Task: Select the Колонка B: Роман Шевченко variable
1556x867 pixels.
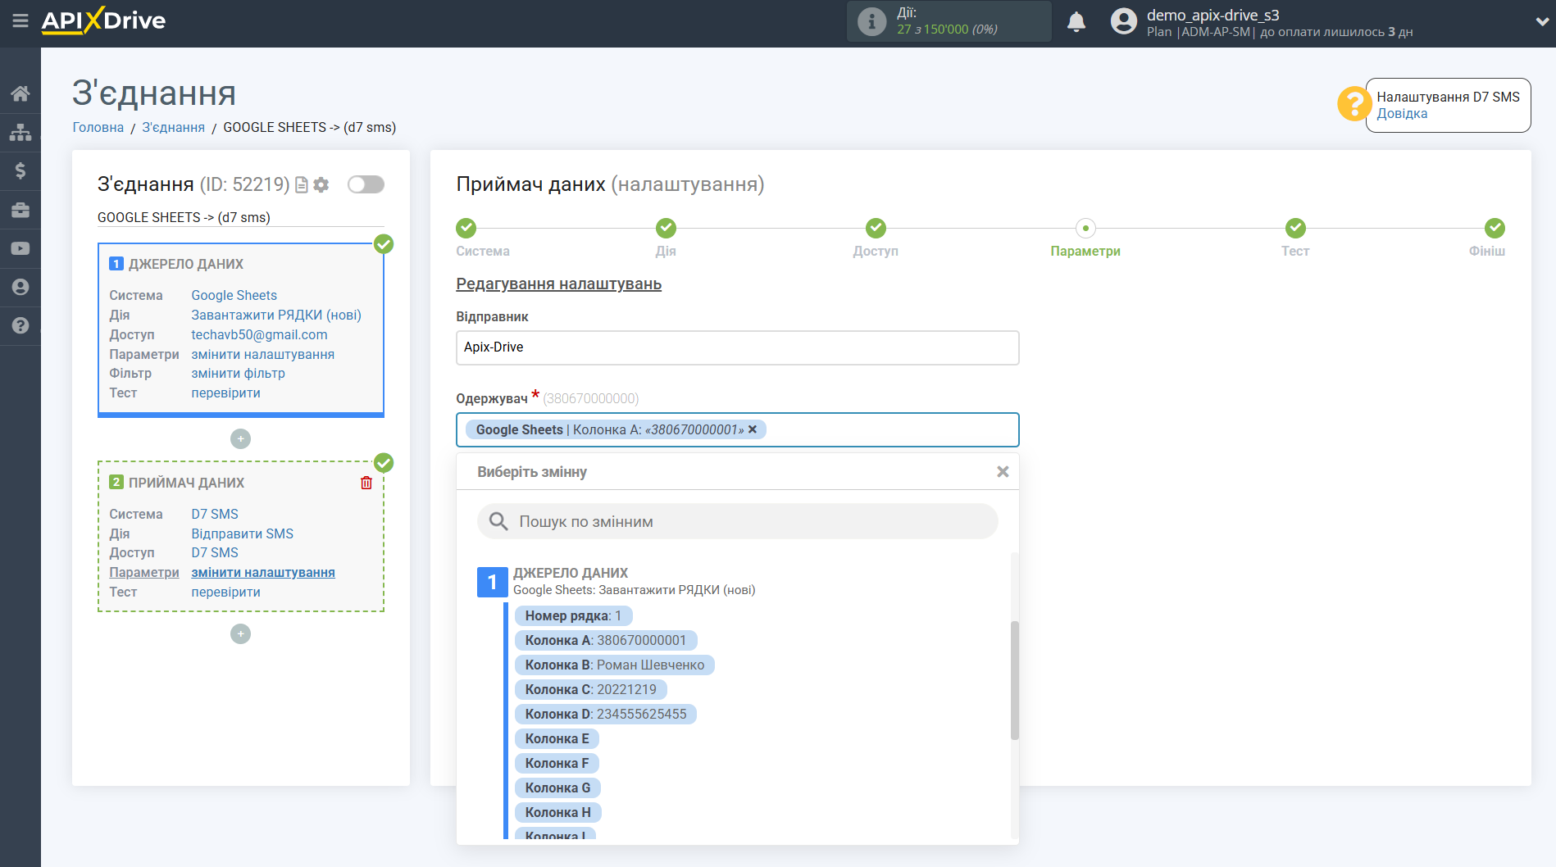Action: click(614, 665)
